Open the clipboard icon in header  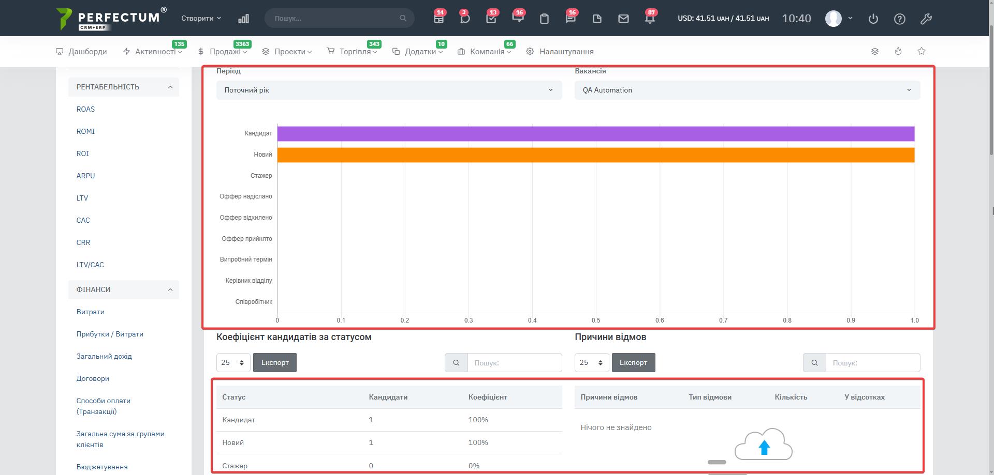(x=544, y=19)
